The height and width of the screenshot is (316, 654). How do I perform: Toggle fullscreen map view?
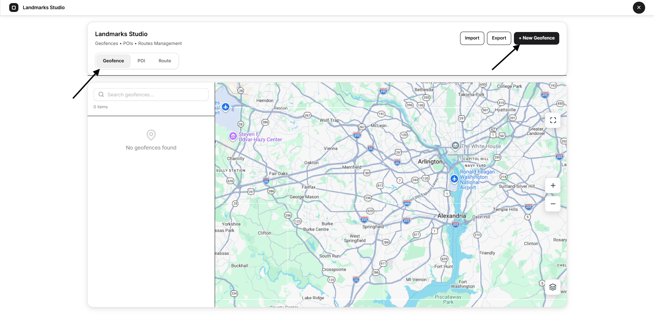click(553, 120)
